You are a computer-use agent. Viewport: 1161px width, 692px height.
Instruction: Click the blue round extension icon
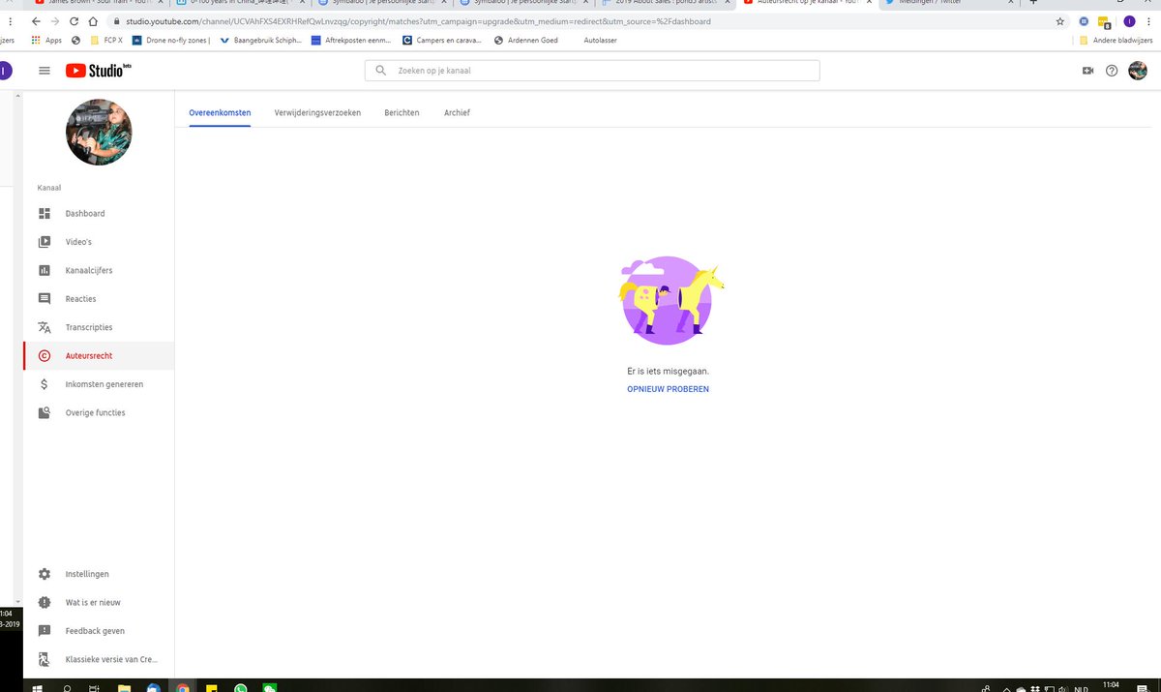pos(1085,21)
